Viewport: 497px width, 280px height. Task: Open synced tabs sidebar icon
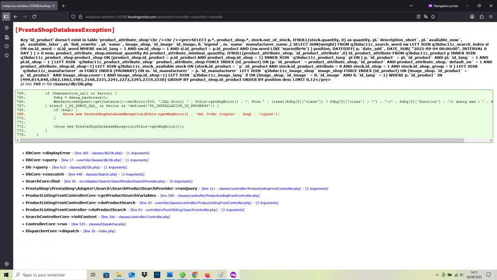[x=6, y=37]
